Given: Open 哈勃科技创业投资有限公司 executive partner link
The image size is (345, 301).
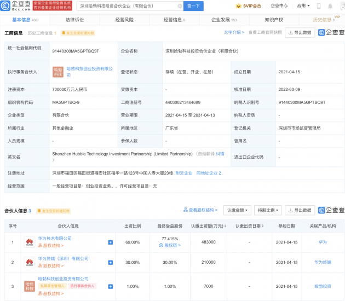Looking at the screenshot, I should tap(90, 72).
